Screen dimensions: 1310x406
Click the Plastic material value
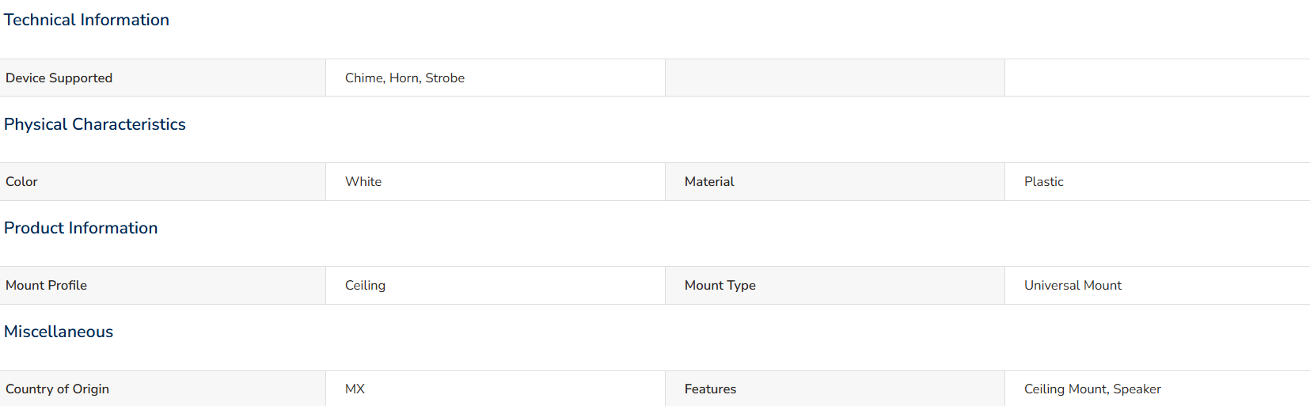coord(1044,181)
